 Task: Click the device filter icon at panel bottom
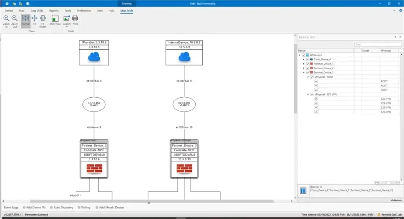coord(303,190)
